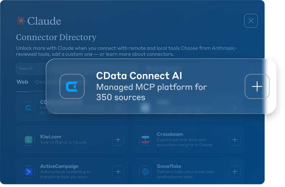This screenshot has height=187, width=285.
Task: Close the Connector Directory dialog
Action: 251,21
